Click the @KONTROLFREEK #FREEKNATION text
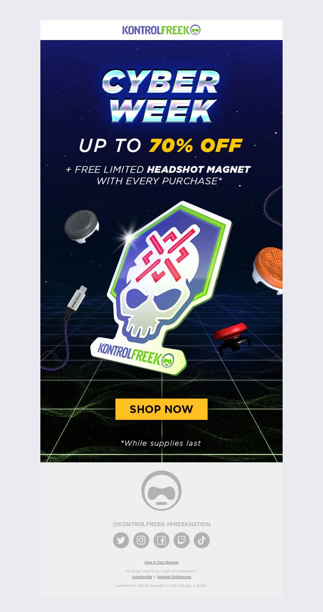This screenshot has width=323, height=612. click(161, 524)
